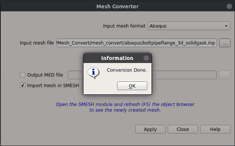Enable the Output MED file checkbox

23,75
